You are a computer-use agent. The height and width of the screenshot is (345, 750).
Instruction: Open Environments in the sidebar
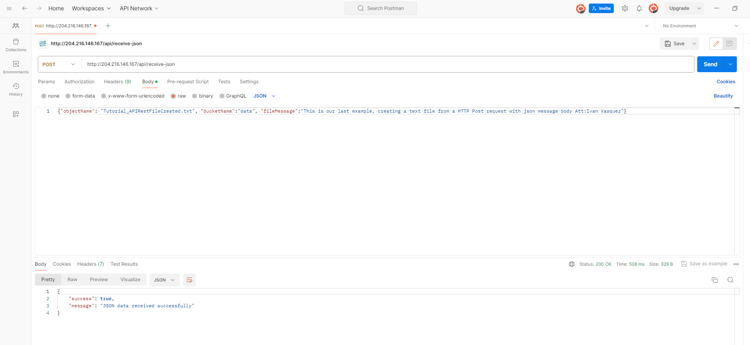pos(16,67)
